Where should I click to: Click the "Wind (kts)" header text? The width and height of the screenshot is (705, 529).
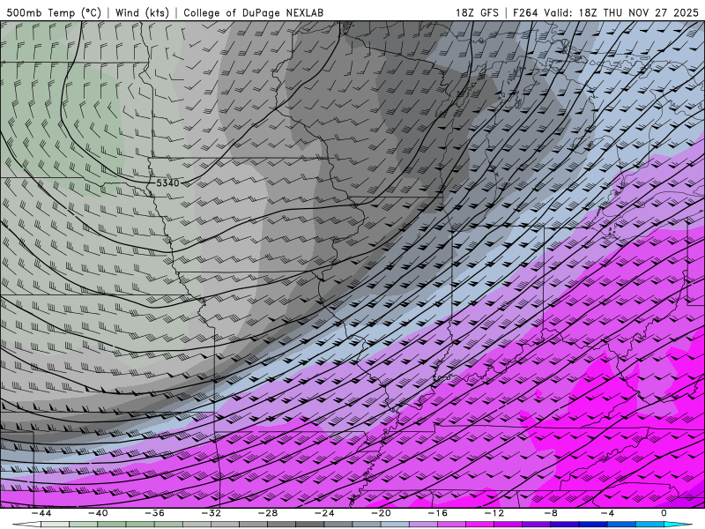tap(142, 12)
